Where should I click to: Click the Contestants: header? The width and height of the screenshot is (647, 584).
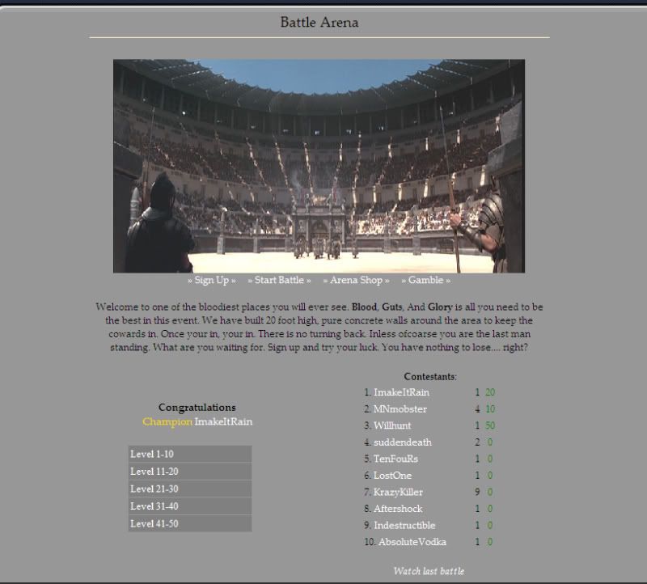tap(430, 376)
